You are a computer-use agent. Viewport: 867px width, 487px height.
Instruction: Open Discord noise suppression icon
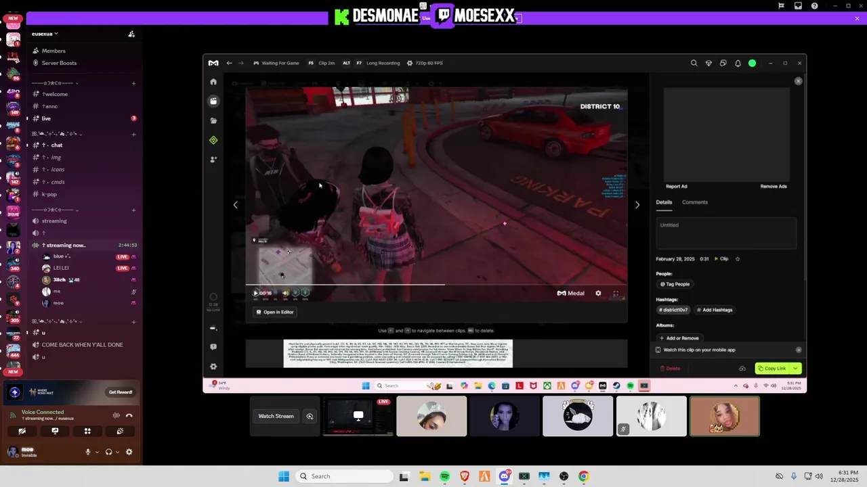(x=117, y=415)
